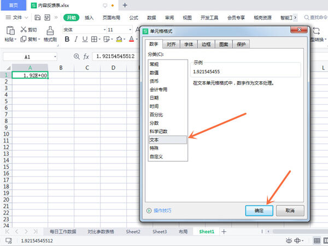Click the fill color bucket icon
328x246 pixels.
119,39
